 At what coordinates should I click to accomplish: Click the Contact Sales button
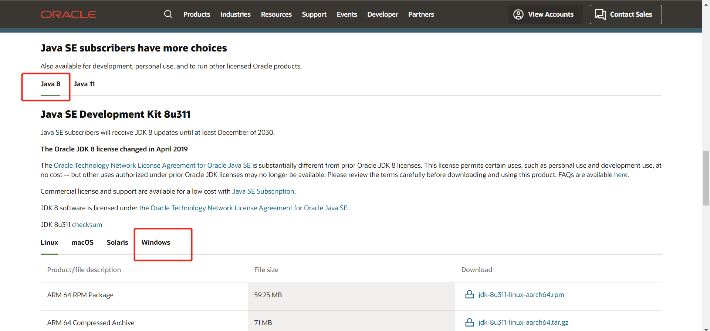click(626, 14)
